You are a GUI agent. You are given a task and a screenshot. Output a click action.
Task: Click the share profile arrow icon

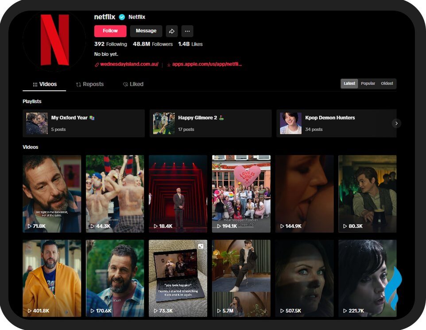[x=171, y=31]
